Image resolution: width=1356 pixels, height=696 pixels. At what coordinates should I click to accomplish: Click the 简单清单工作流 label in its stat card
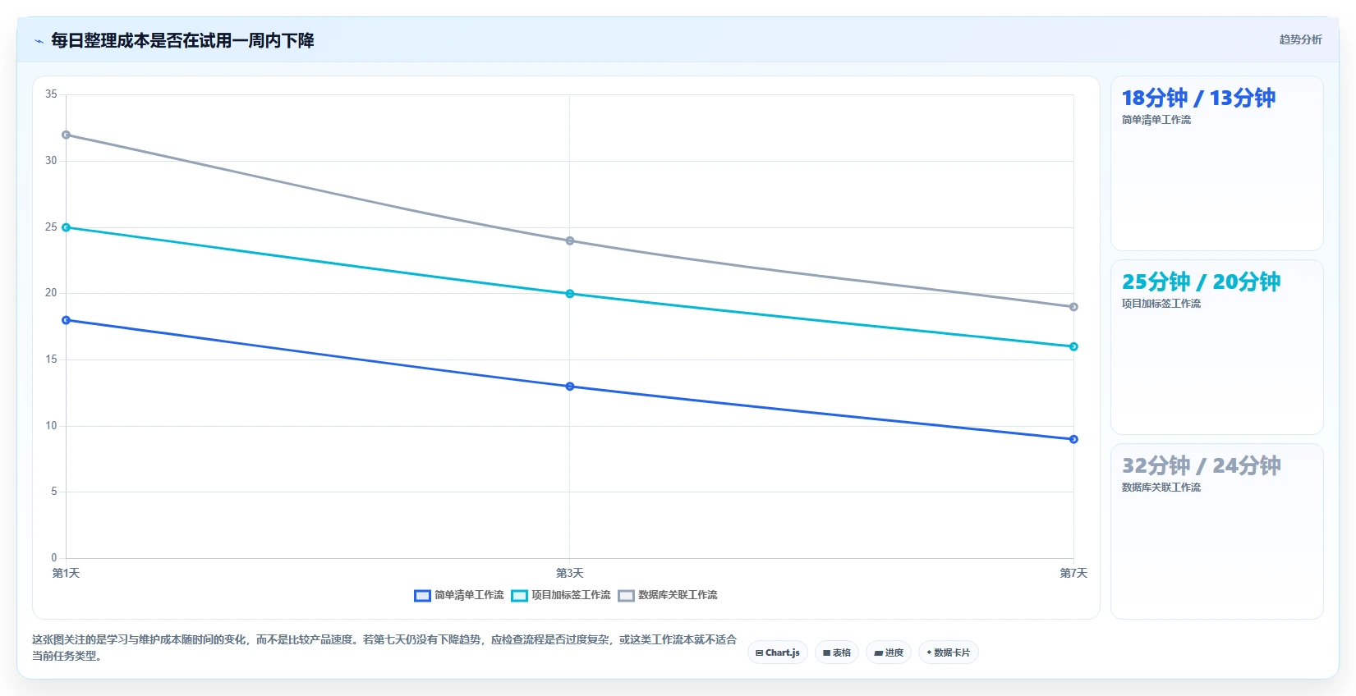pyautogui.click(x=1156, y=120)
